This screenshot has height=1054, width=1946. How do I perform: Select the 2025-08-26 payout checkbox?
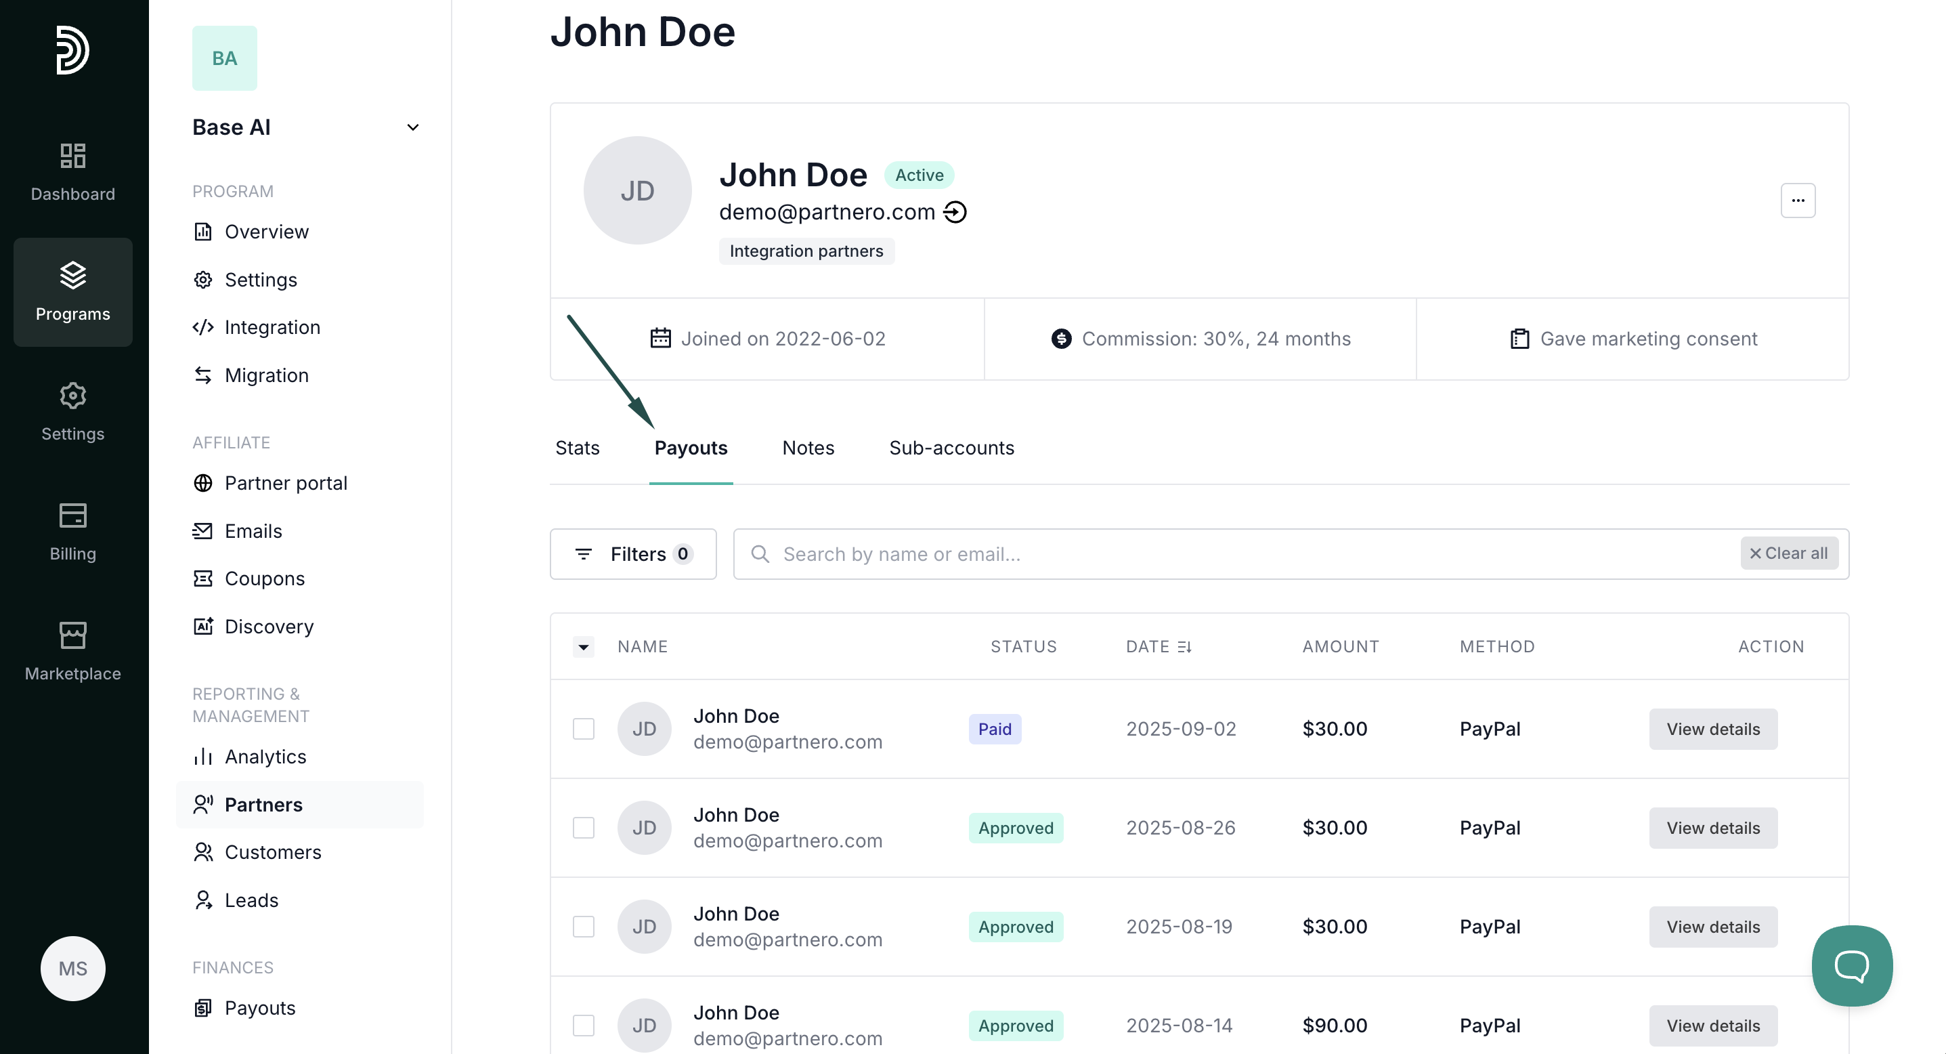coord(583,827)
